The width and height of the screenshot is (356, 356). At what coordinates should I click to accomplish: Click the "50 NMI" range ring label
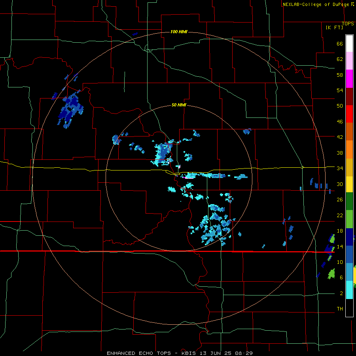(179, 105)
